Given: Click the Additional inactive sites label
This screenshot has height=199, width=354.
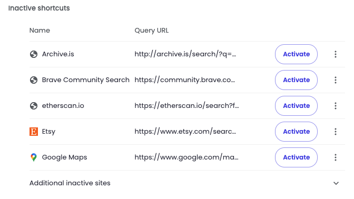Looking at the screenshot, I should click(x=70, y=183).
